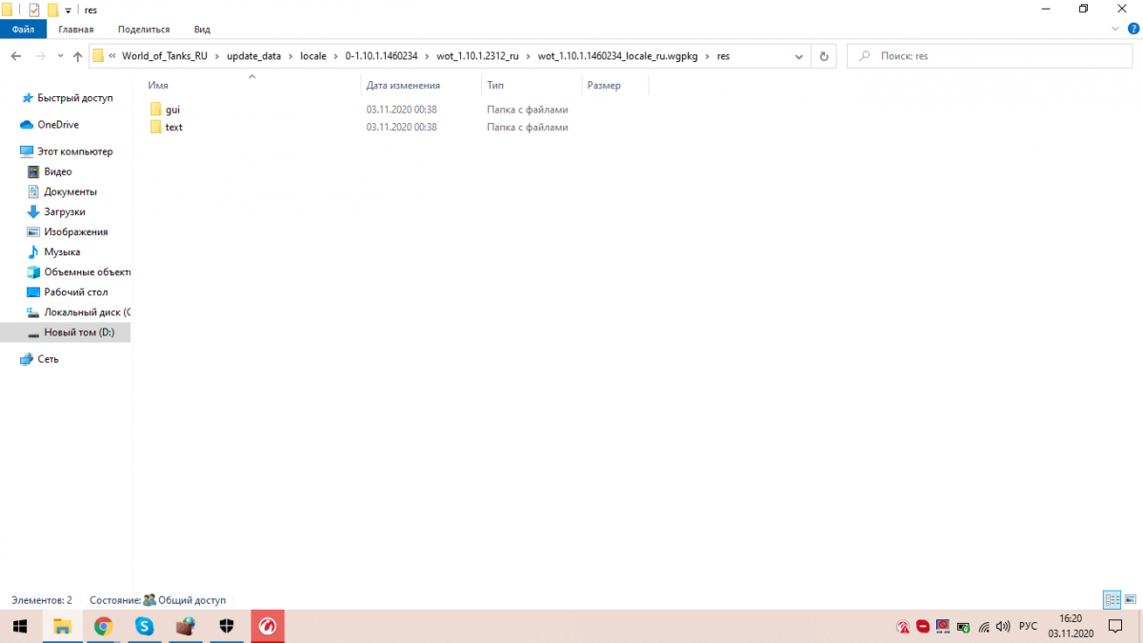Open the Загрузки folder
This screenshot has width=1143, height=643.
(64, 211)
